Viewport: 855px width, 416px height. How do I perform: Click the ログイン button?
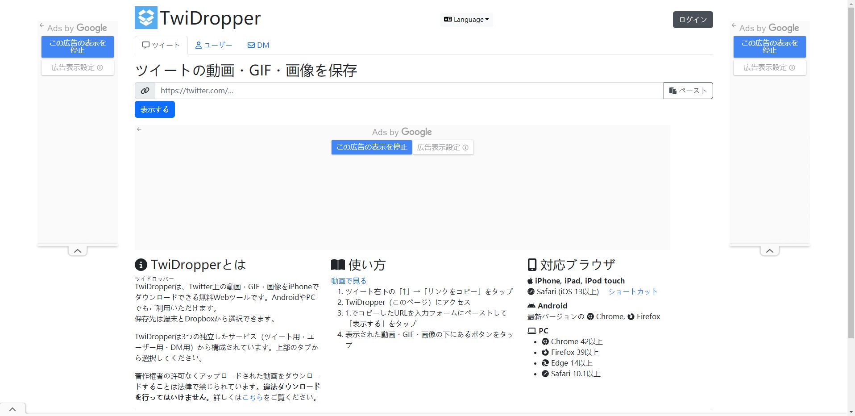click(x=693, y=20)
